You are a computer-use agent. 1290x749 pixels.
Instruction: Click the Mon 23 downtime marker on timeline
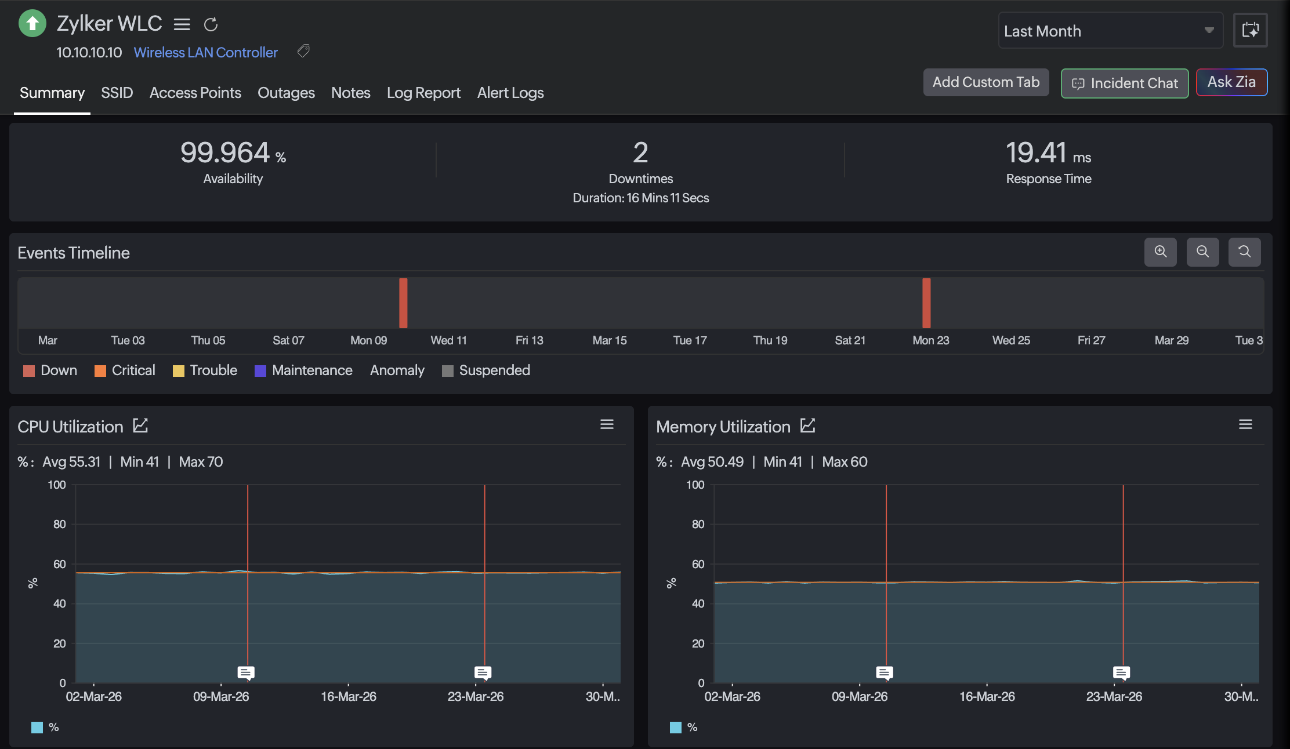coord(926,303)
